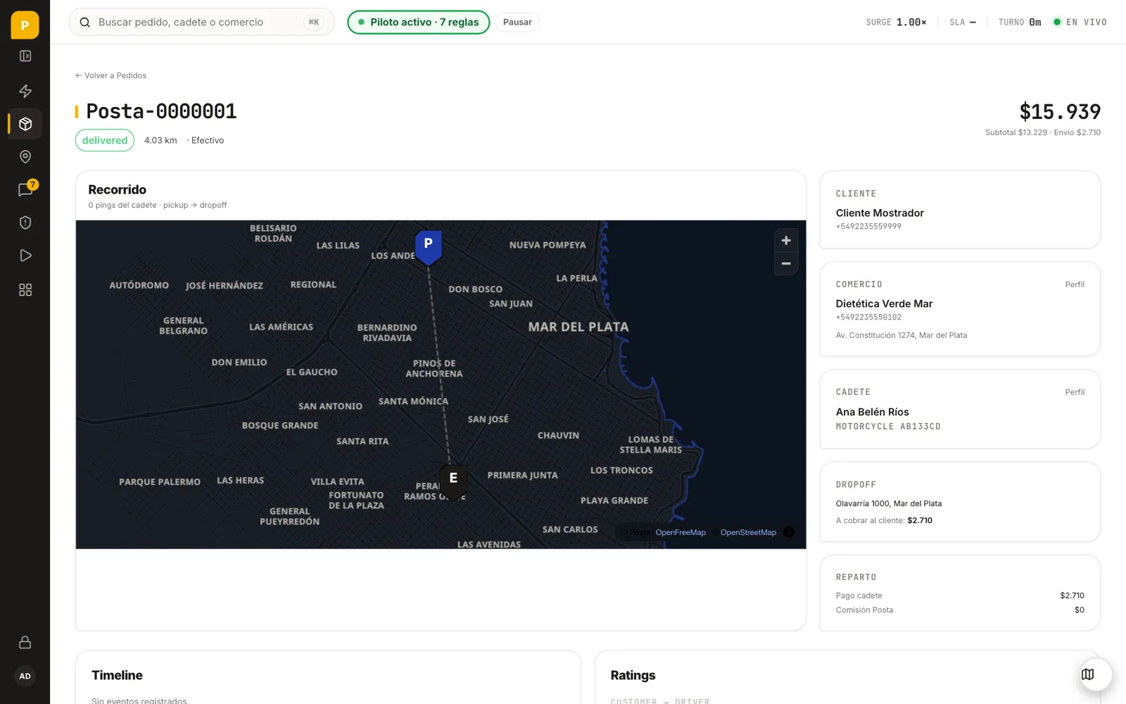The width and height of the screenshot is (1126, 704).
Task: Open Piloto activo 7 reglas pill
Action: [x=418, y=23]
